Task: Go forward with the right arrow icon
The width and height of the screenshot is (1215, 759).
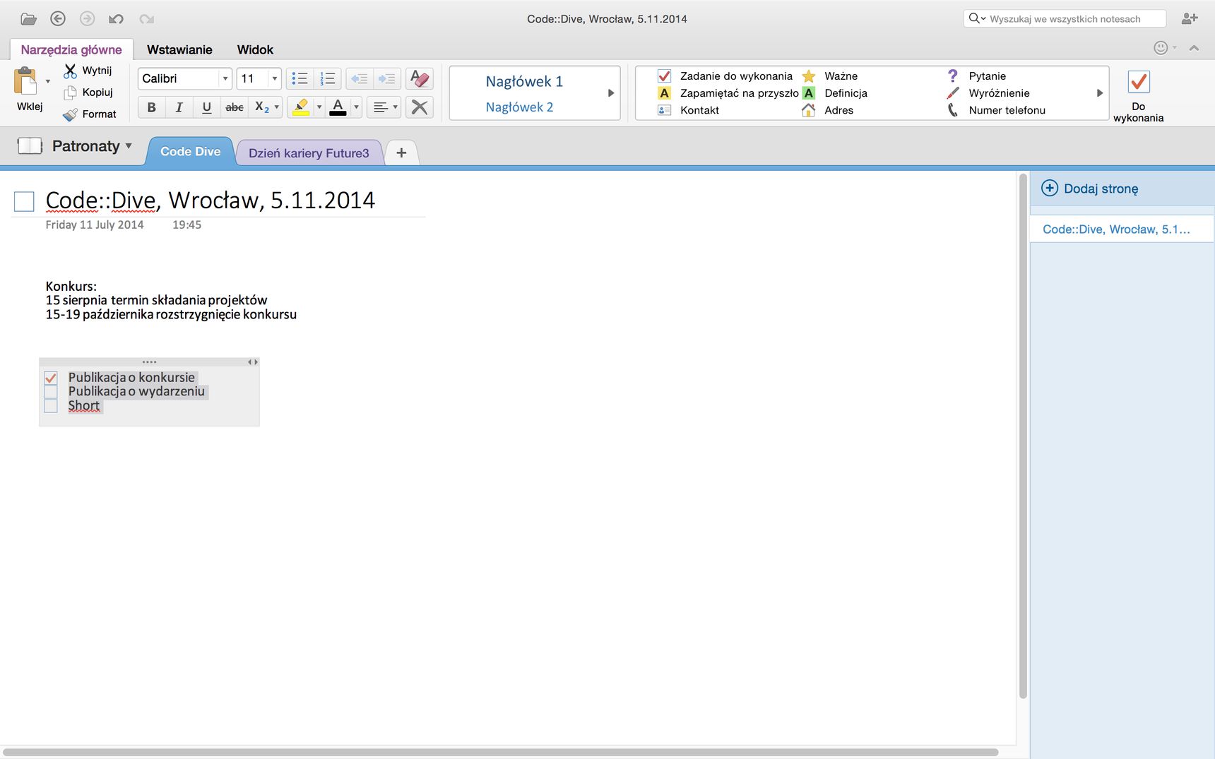Action: coord(87,19)
